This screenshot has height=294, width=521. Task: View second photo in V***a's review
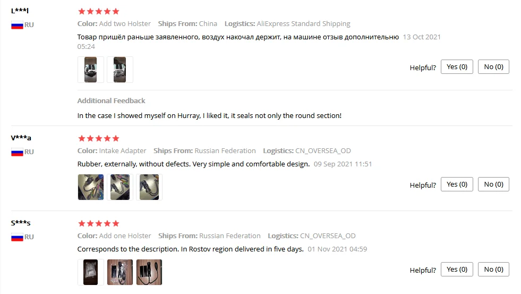pos(119,187)
